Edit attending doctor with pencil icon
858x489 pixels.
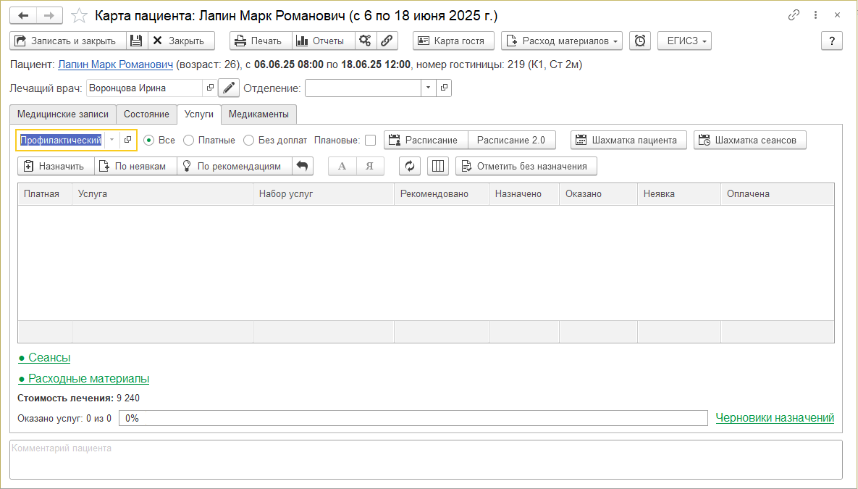pyautogui.click(x=229, y=88)
